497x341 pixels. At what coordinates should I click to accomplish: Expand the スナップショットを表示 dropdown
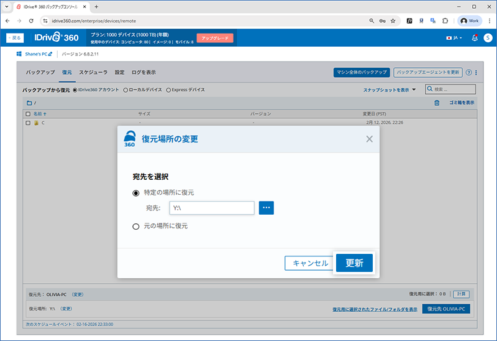pos(390,90)
